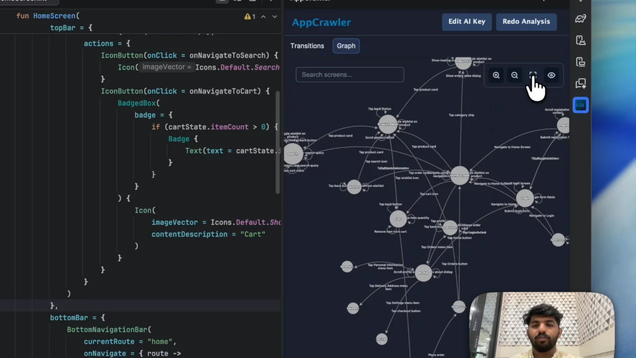Select the Order Success graph node
Screen dimensions: 636x358
pos(459,306)
